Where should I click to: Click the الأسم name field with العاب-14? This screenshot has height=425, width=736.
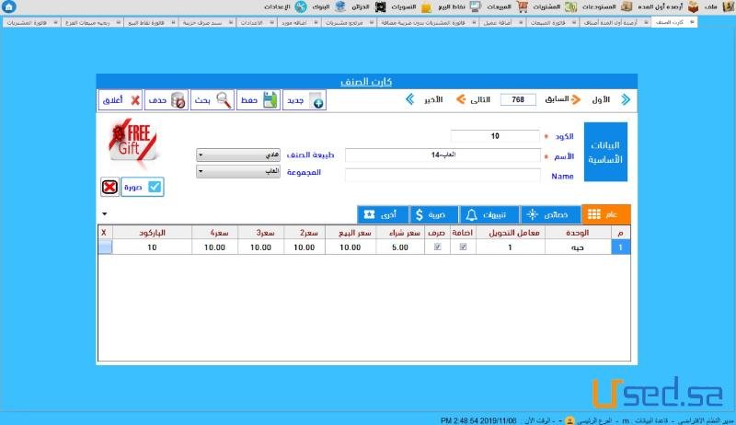click(443, 155)
